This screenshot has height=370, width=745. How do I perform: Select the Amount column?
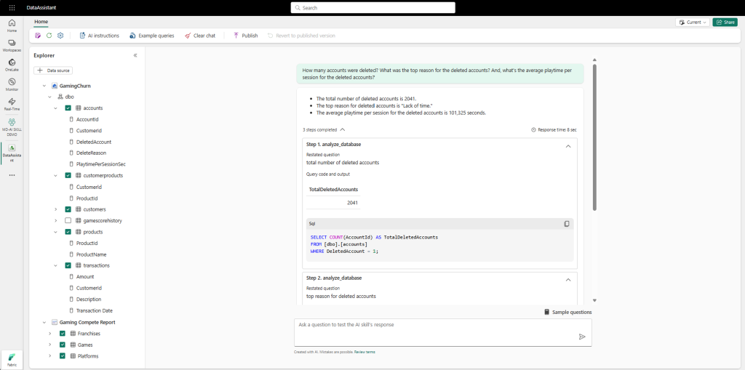click(x=85, y=276)
